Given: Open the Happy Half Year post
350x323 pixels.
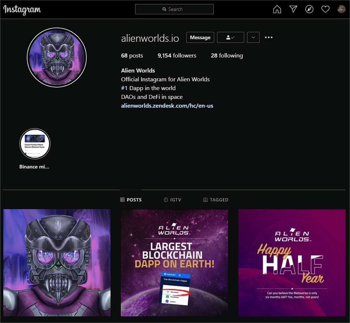Looking at the screenshot, I should click(x=292, y=263).
